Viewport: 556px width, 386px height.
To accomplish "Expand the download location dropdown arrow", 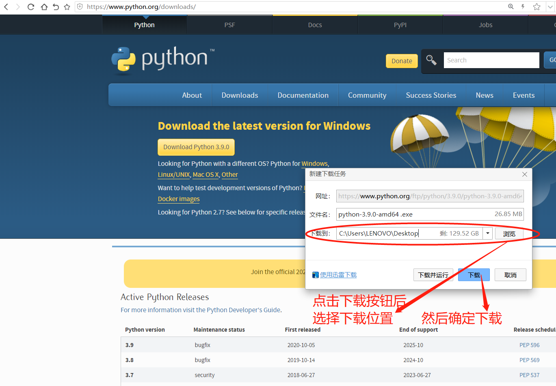I will (x=488, y=233).
